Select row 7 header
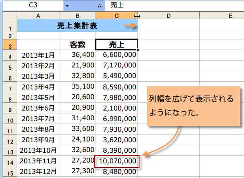This screenshot has width=244, height=178. tap(10, 87)
